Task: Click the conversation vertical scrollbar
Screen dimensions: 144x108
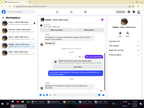Action: [105, 71]
